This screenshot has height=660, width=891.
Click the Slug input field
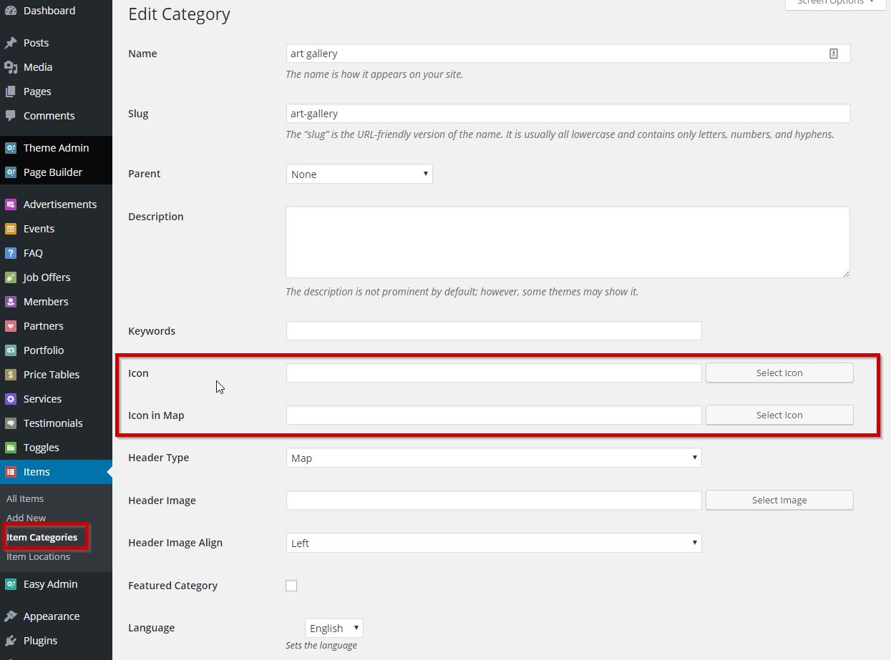[x=568, y=114]
